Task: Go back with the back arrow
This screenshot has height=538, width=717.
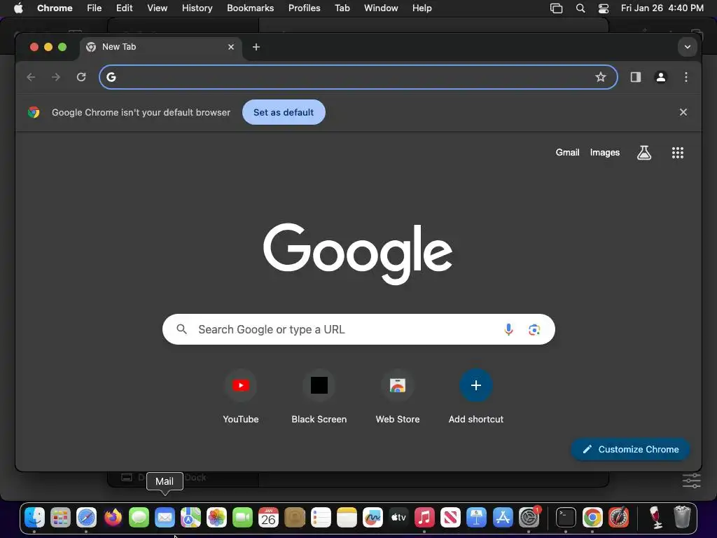Action: [x=31, y=77]
